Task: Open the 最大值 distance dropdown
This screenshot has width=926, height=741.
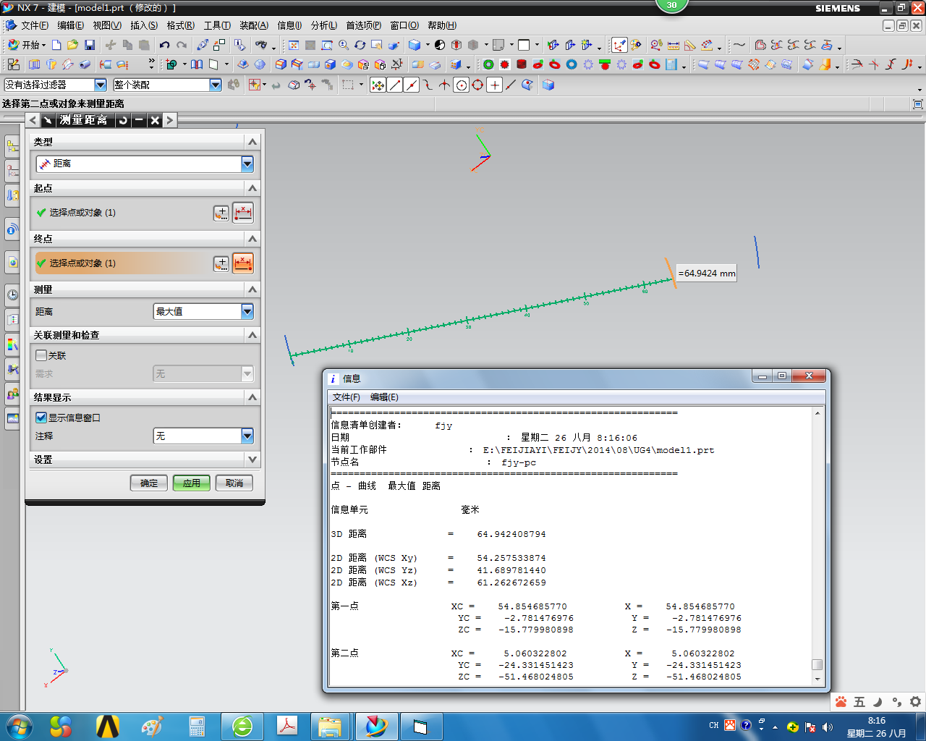Action: [x=247, y=311]
